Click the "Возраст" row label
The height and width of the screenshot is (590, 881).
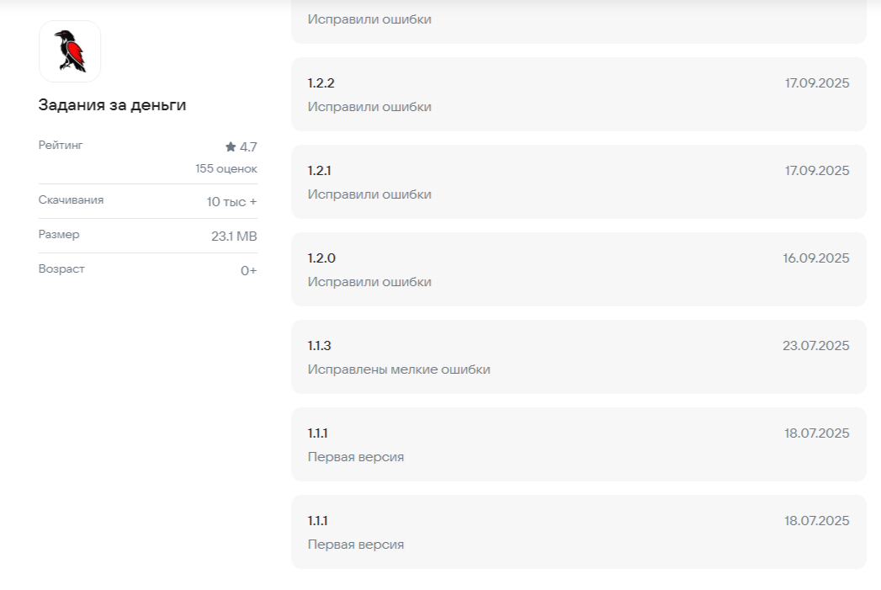point(61,269)
